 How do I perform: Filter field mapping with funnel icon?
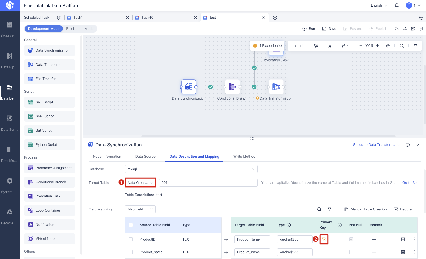[x=330, y=209]
